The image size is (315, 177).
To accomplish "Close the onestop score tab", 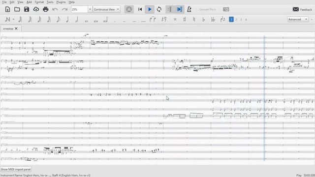I will click(x=16, y=29).
